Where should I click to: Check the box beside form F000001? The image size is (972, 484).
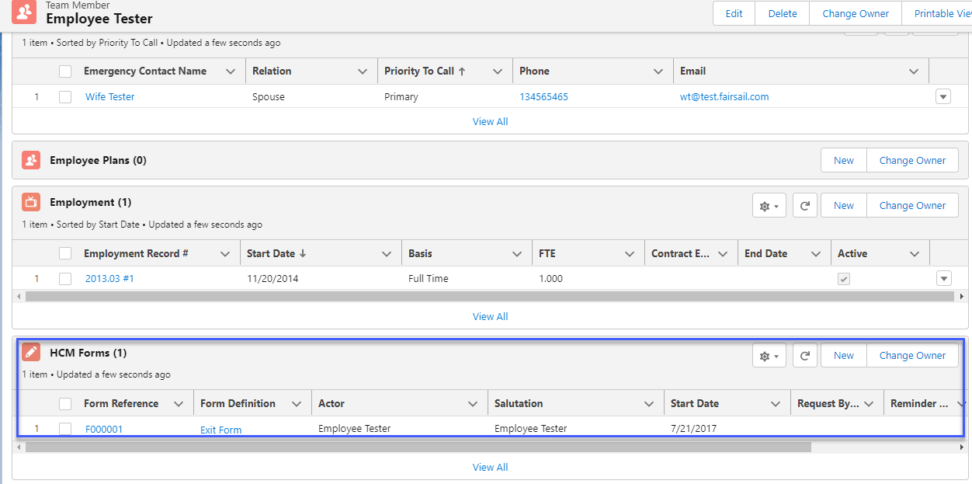[65, 429]
